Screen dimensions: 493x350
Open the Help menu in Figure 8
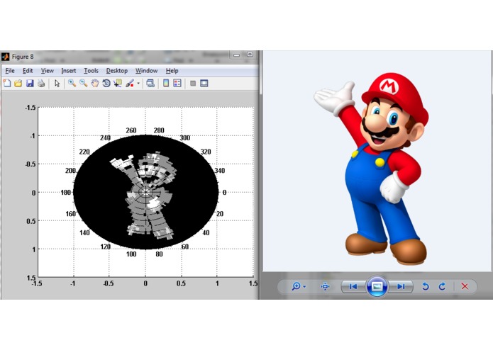(172, 71)
